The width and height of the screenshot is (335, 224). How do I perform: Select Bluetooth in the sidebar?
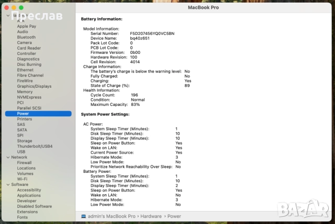click(26, 37)
